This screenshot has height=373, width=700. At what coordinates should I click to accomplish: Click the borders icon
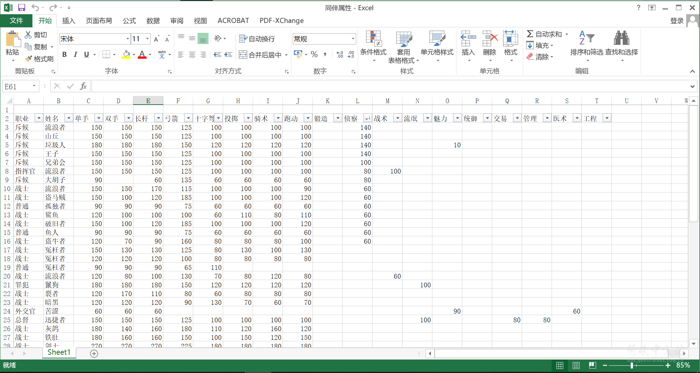pyautogui.click(x=106, y=55)
